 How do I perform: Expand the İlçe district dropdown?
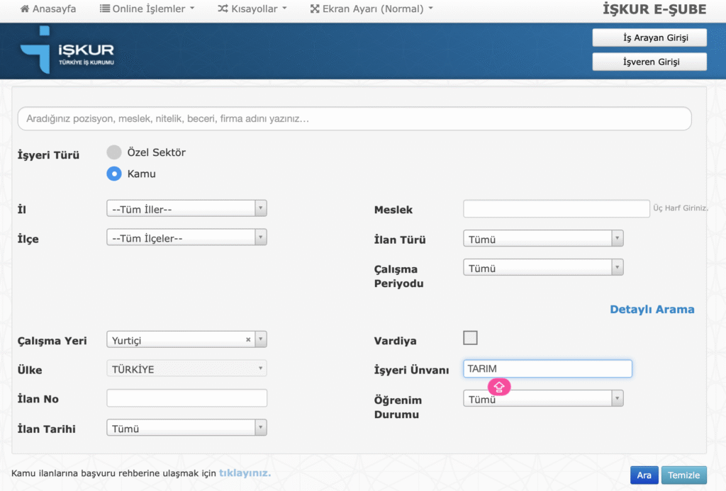186,239
